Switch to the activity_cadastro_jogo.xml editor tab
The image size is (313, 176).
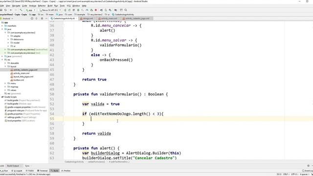[137, 19]
